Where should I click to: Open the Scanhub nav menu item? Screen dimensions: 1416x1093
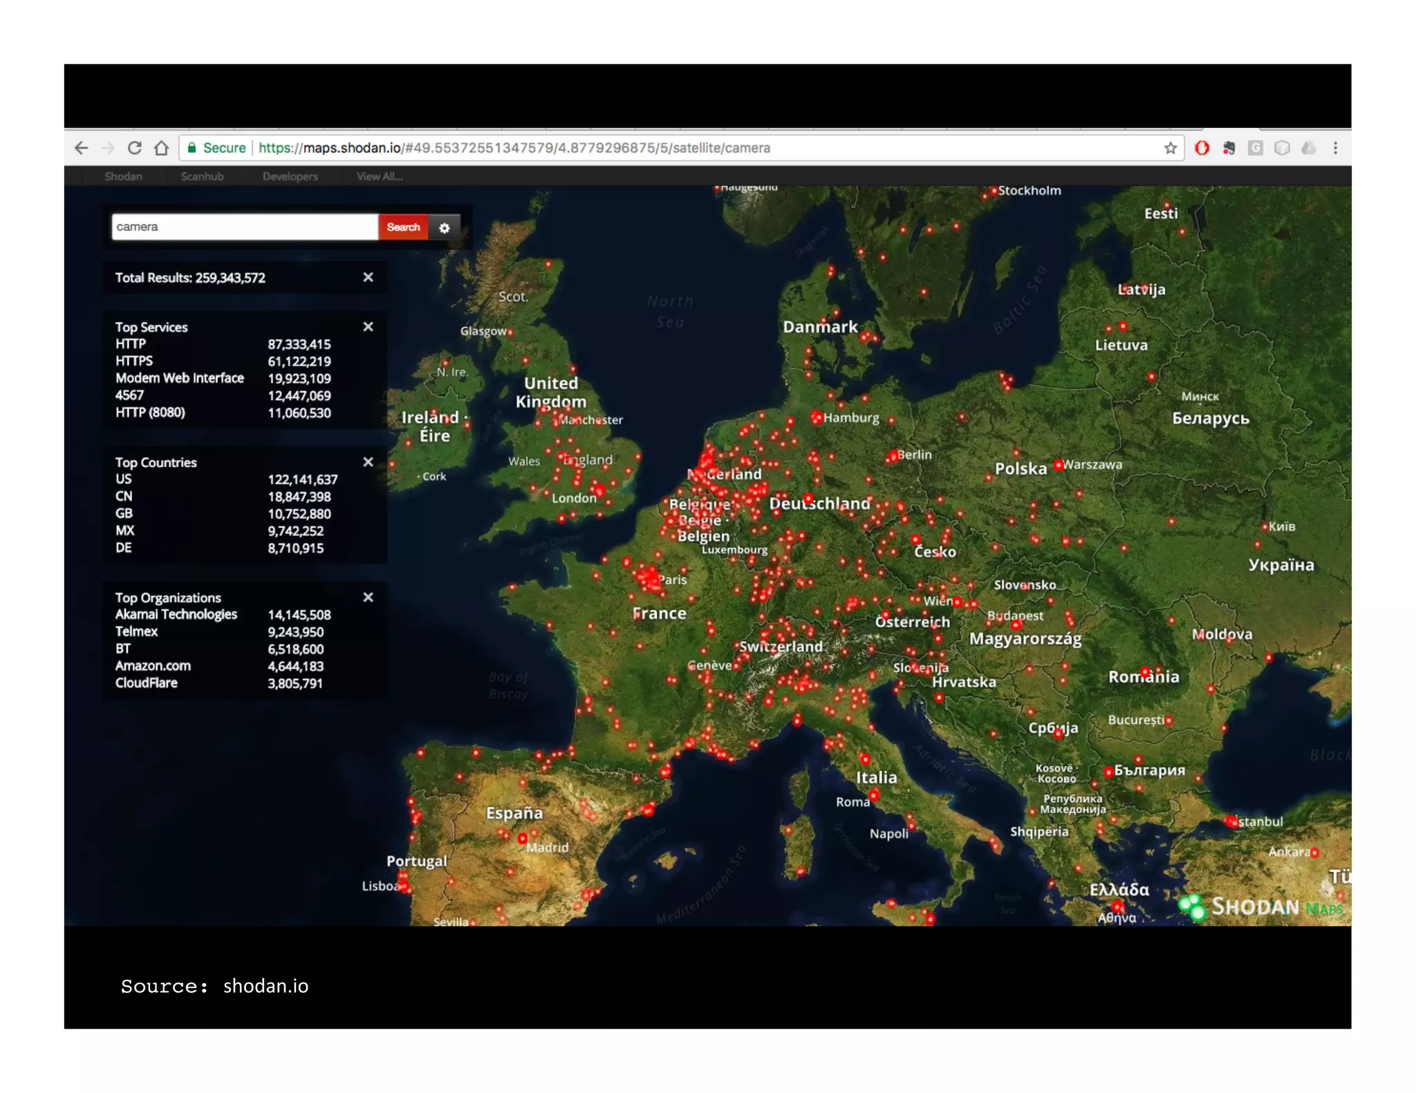pyautogui.click(x=202, y=176)
